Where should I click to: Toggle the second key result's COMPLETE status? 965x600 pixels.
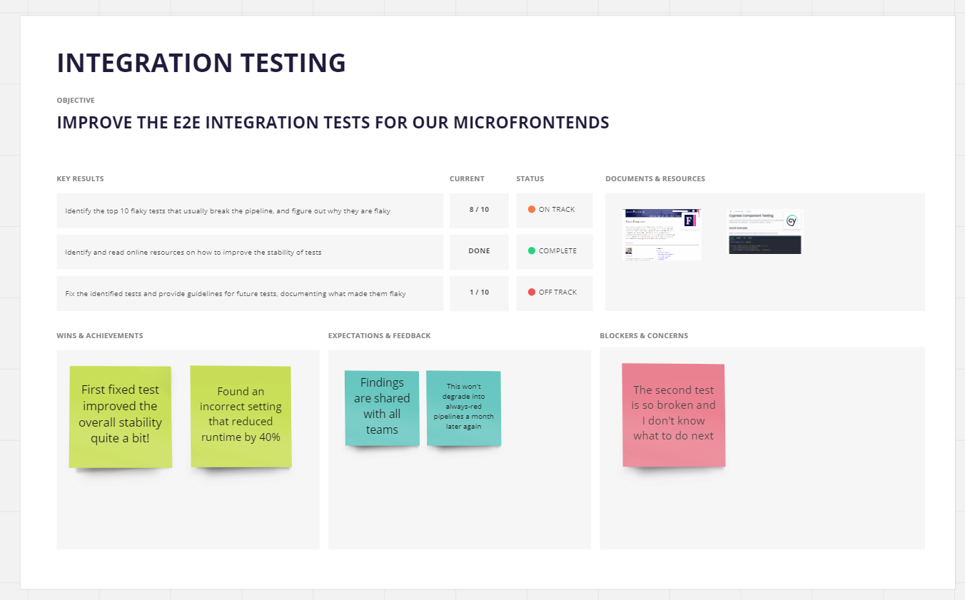click(555, 251)
